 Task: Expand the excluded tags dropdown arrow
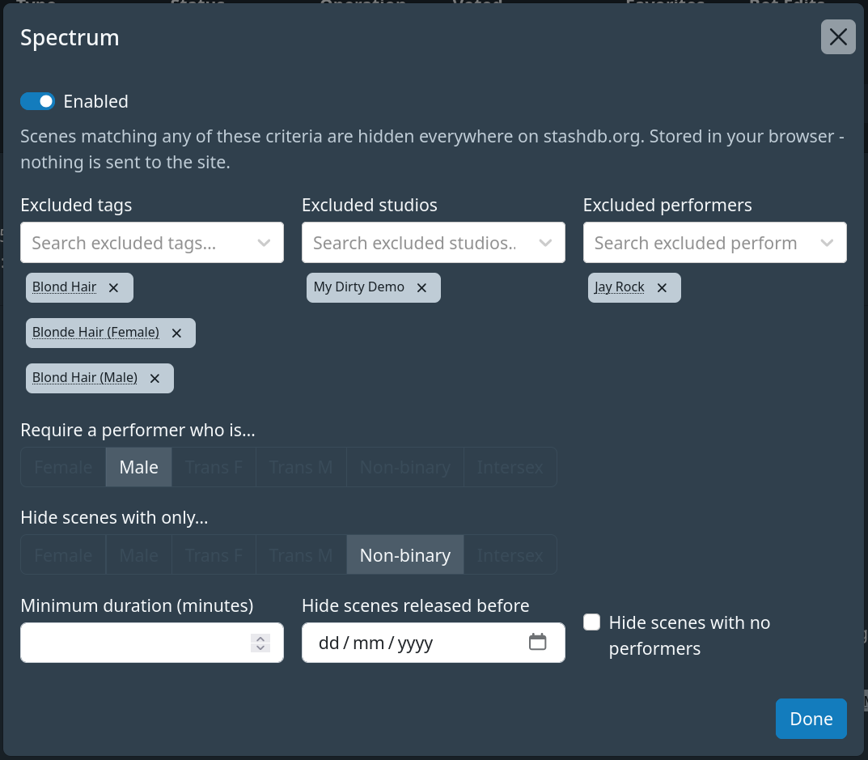point(264,243)
